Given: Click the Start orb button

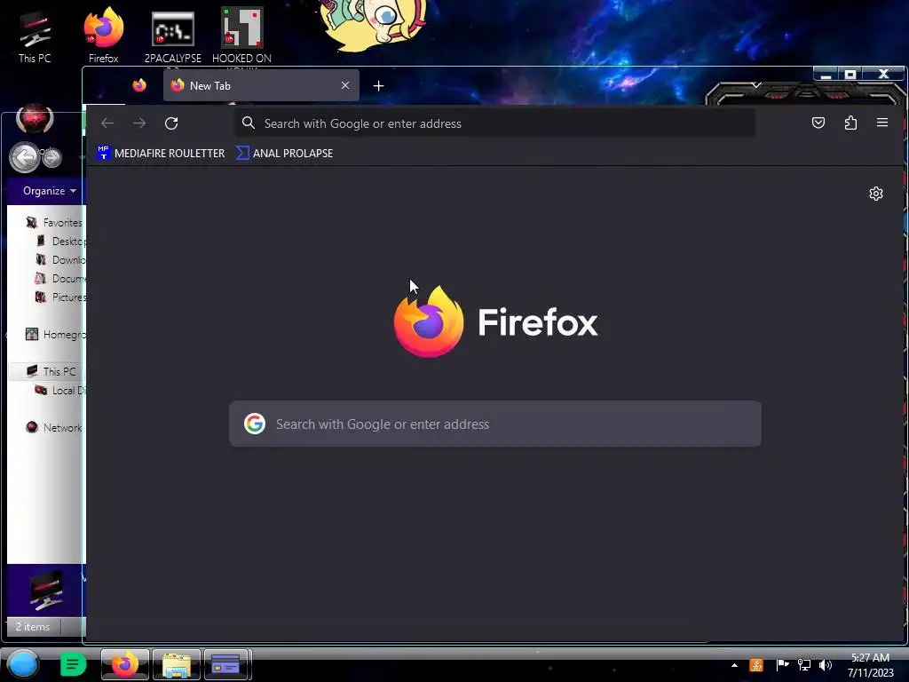Looking at the screenshot, I should [x=23, y=664].
